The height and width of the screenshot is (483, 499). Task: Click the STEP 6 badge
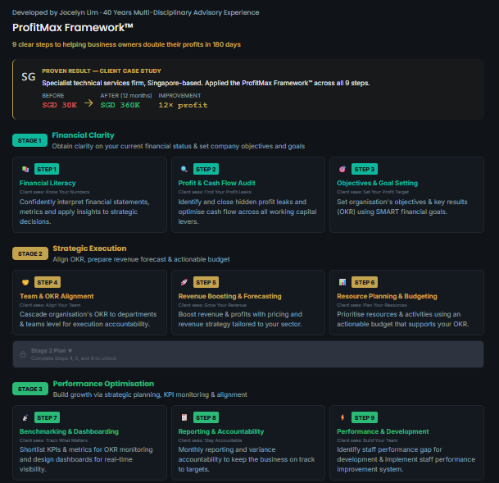pyautogui.click(x=365, y=282)
